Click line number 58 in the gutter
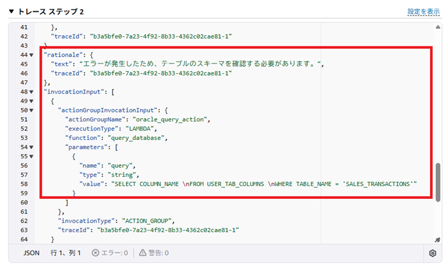The image size is (447, 269). point(24,184)
